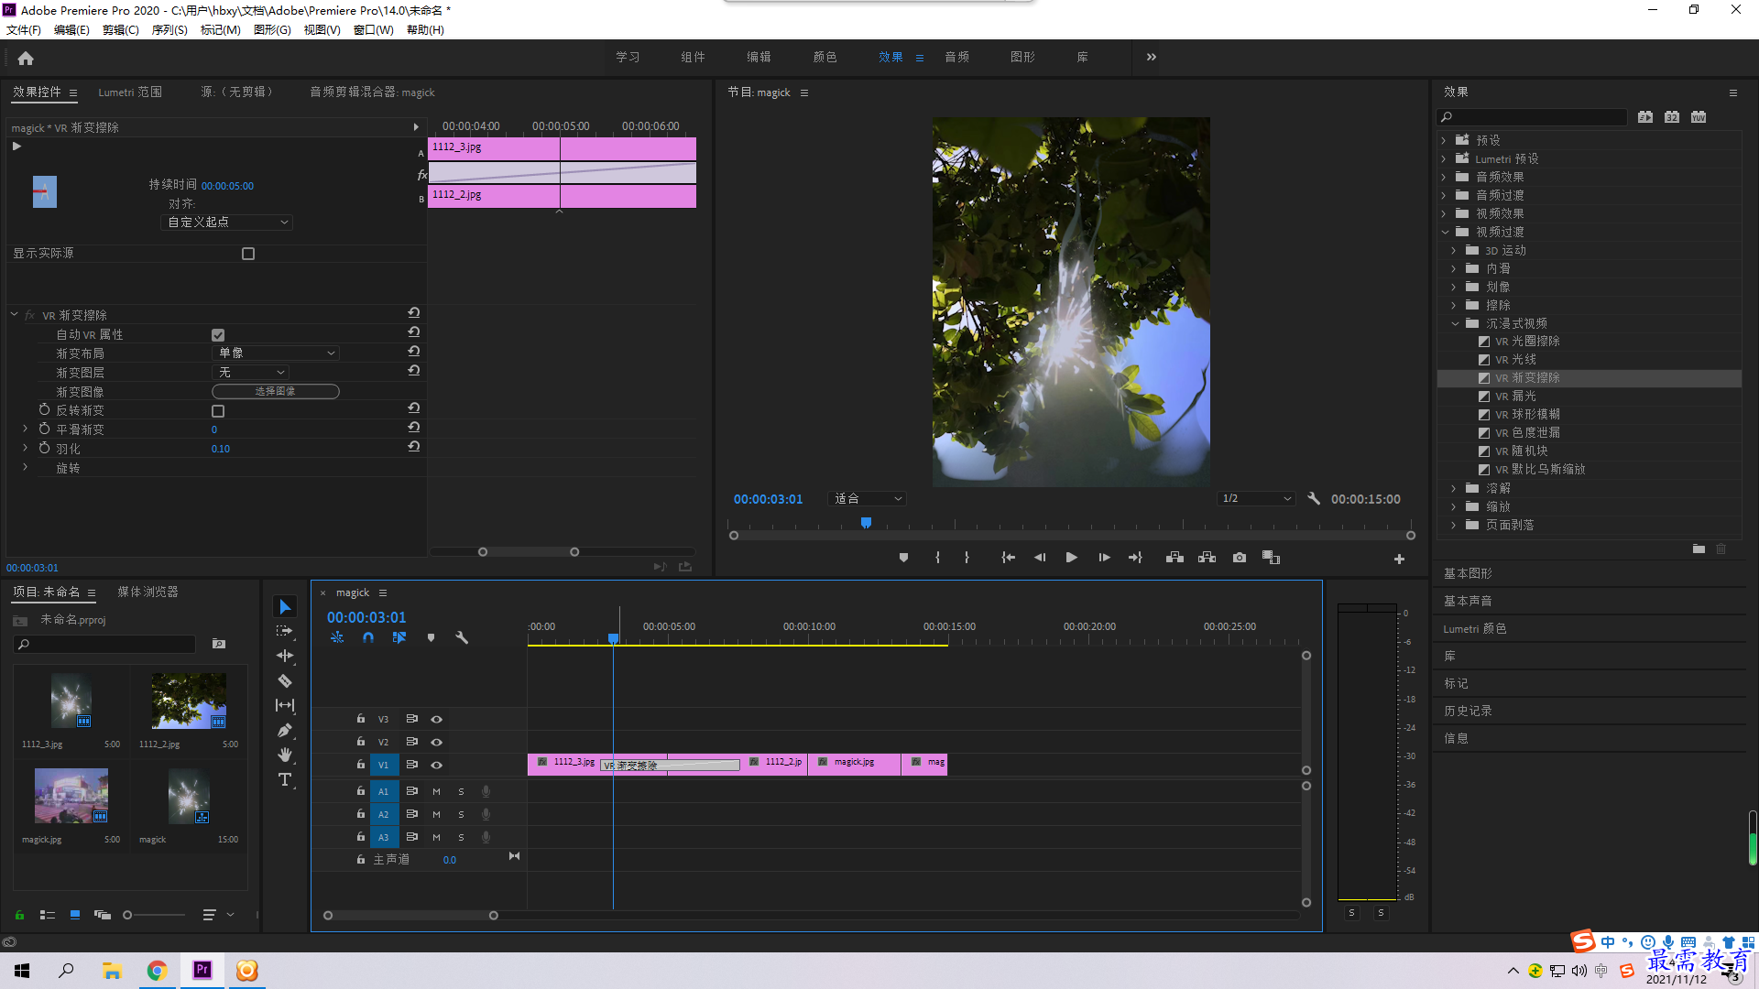
Task: Click the 选择图像 button
Action: (x=276, y=392)
